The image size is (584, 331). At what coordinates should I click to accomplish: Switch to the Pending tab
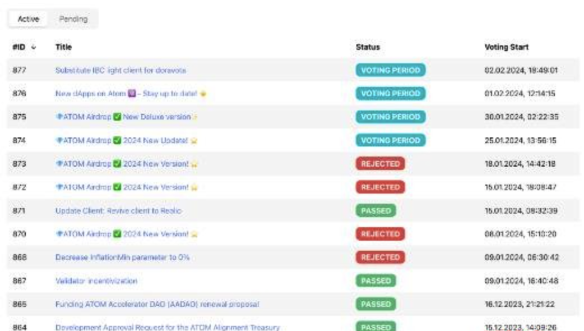pos(73,19)
